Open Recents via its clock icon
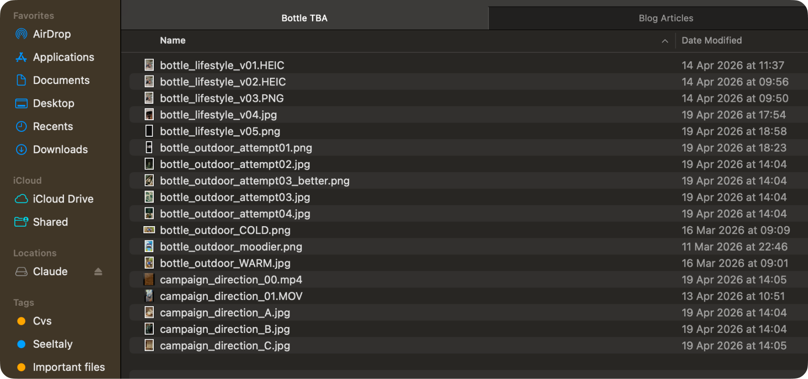This screenshot has width=808, height=379. click(x=21, y=126)
